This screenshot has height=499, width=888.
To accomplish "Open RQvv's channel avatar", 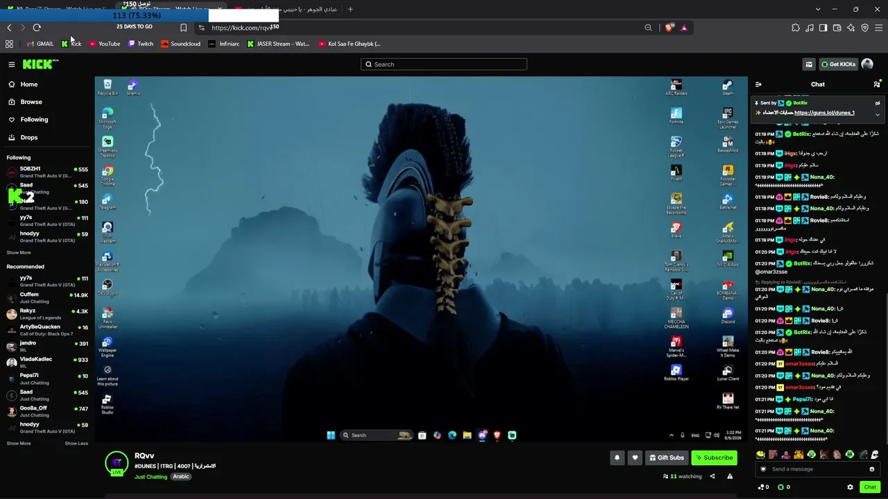I will (117, 463).
